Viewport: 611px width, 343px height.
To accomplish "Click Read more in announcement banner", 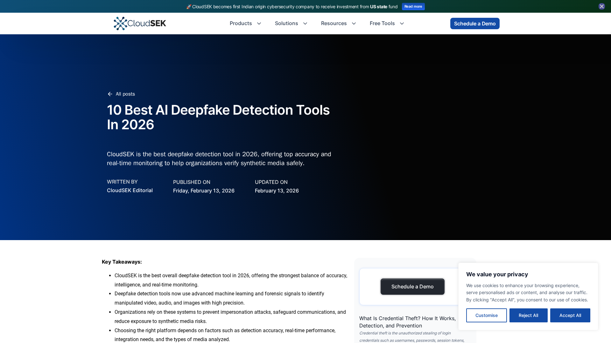I will coord(413,7).
